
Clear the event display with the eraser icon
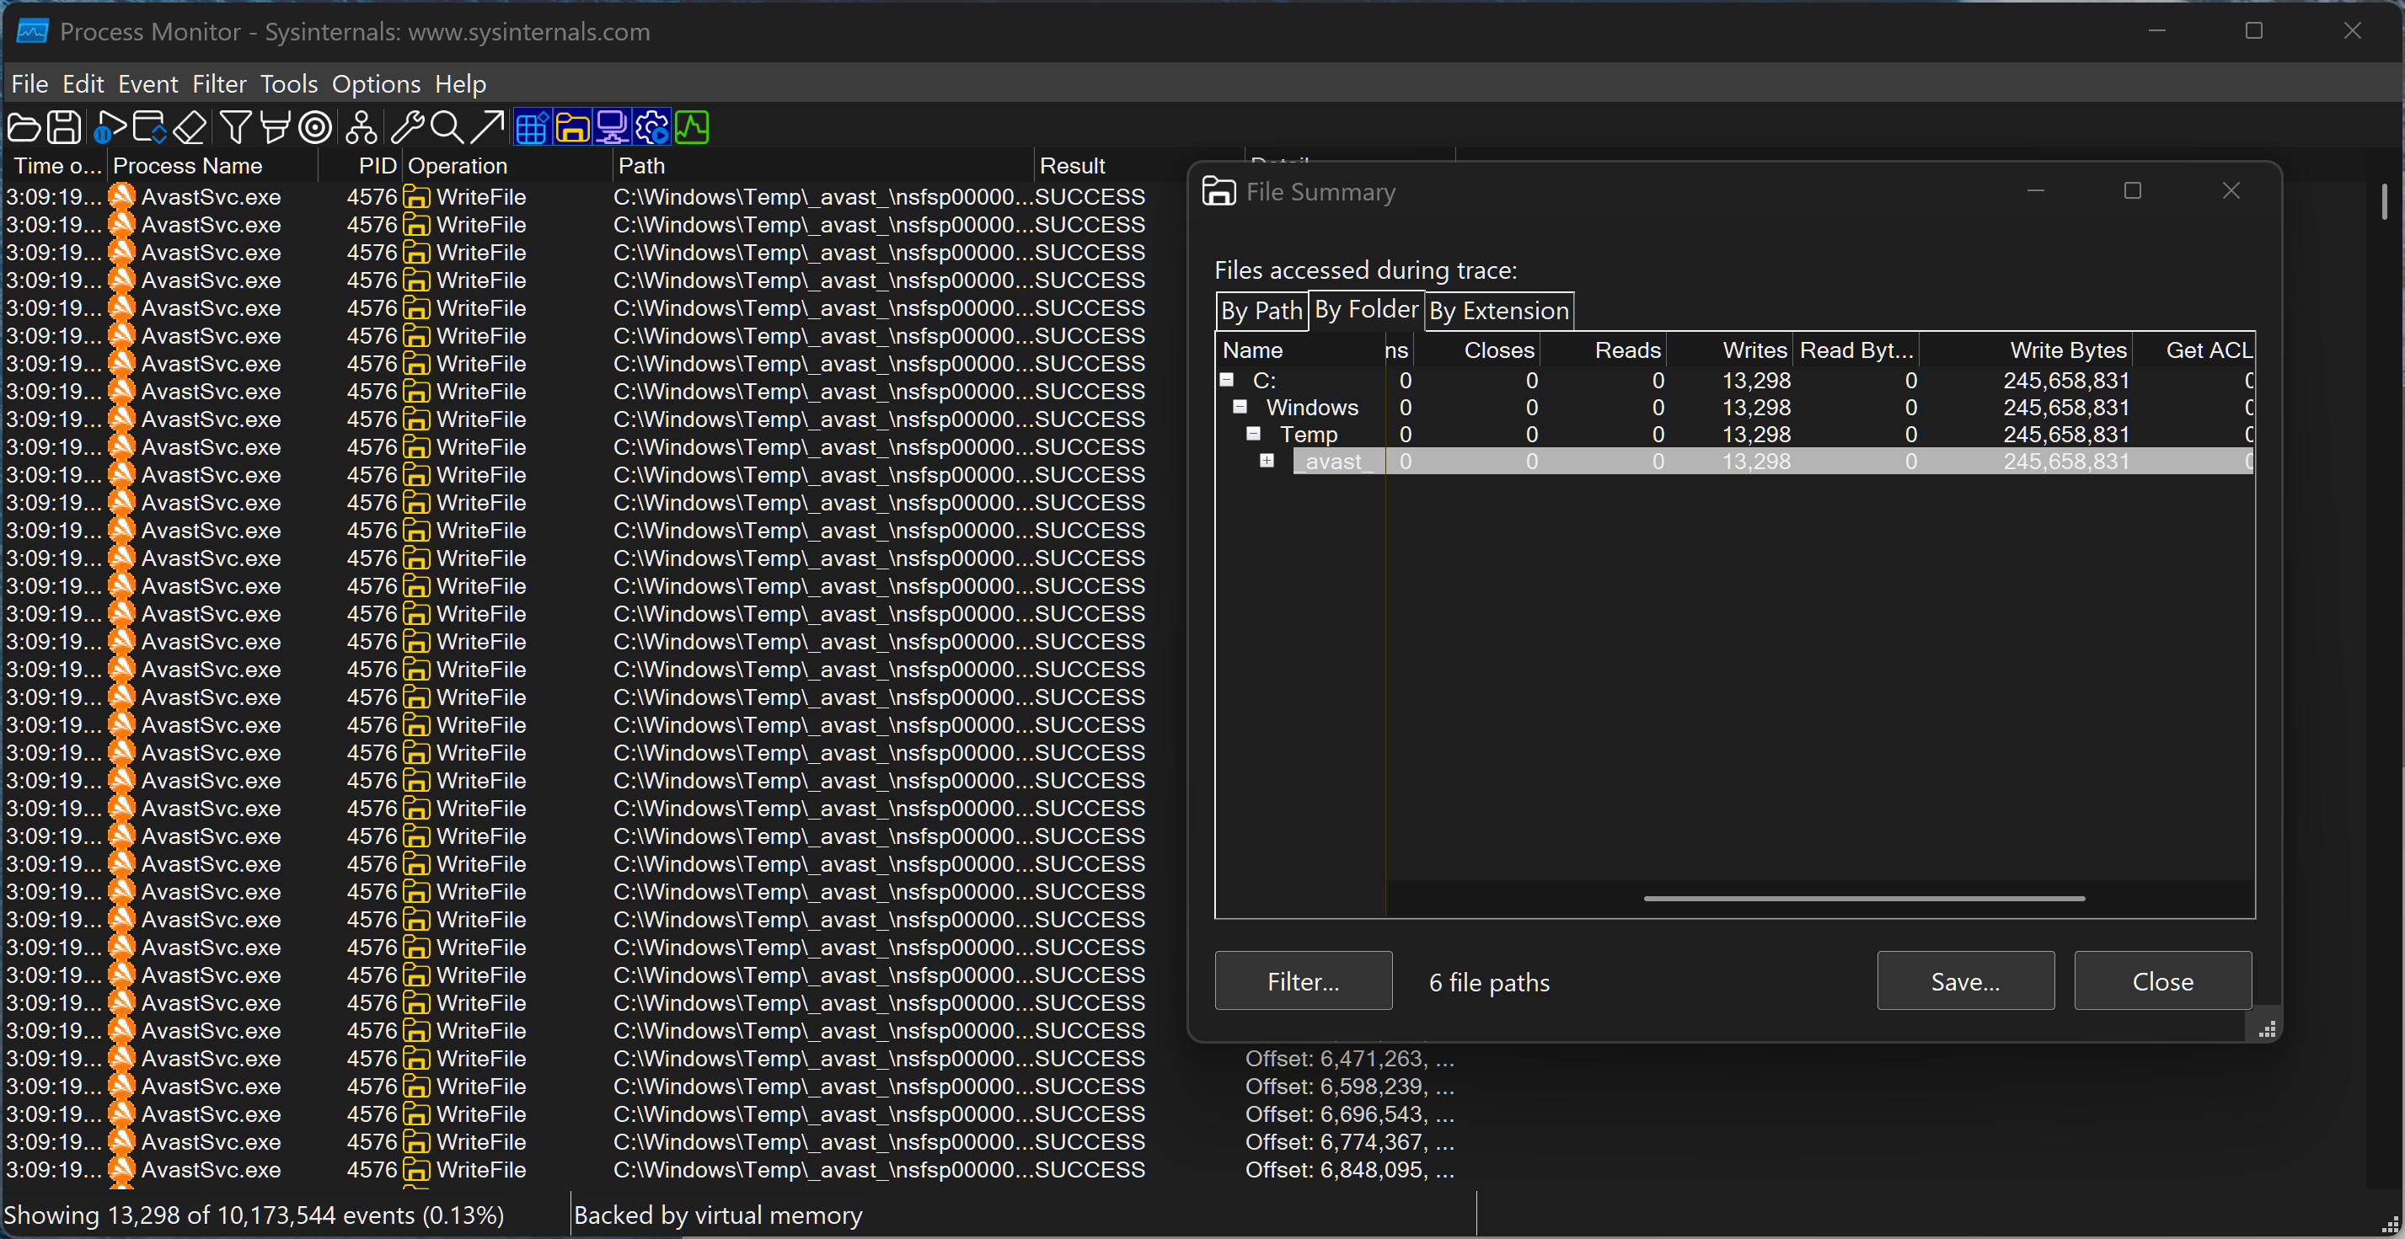[190, 128]
